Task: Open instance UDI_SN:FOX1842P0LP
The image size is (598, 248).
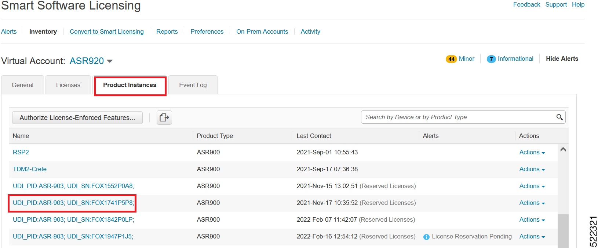Action: point(73,220)
